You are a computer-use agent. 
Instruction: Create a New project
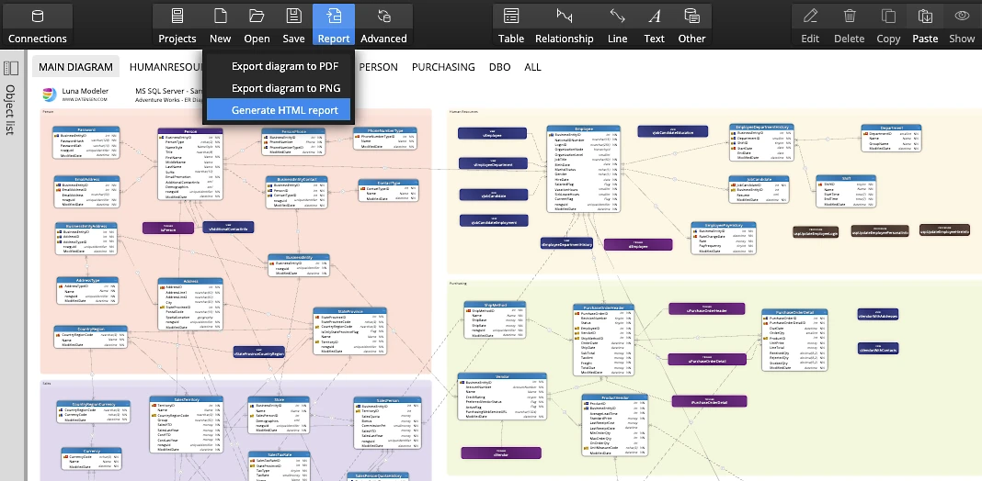220,25
